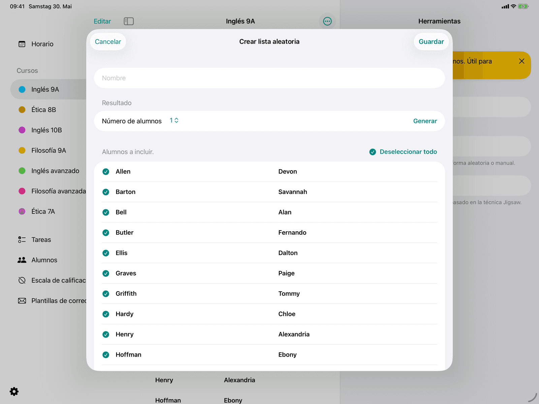The height and width of the screenshot is (404, 539).
Task: Uncheck student Allen Devon
Action: (x=106, y=172)
